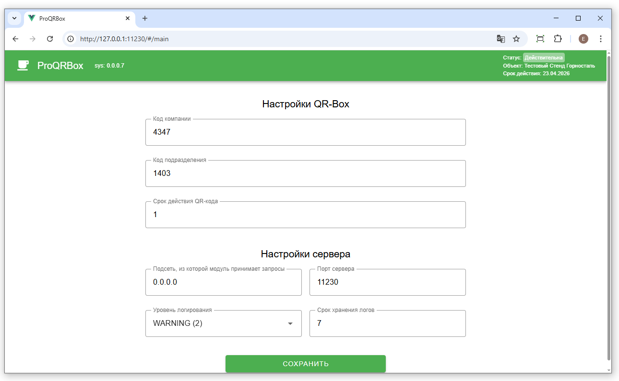Click the ProQRBox title in header
619x381 pixels.
(x=60, y=66)
